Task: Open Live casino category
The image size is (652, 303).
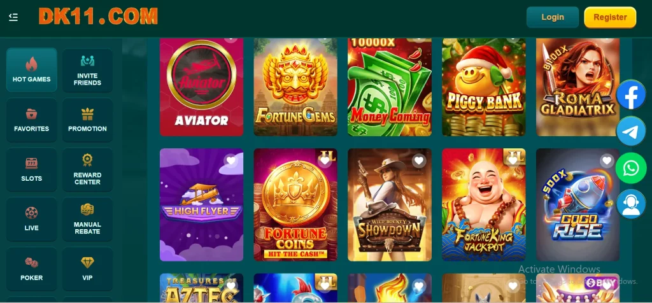Action: (32, 219)
